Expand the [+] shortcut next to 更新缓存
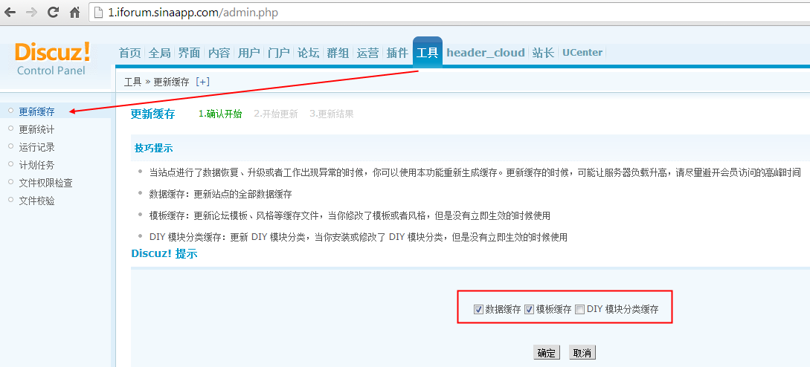This screenshot has width=810, height=367. point(202,82)
